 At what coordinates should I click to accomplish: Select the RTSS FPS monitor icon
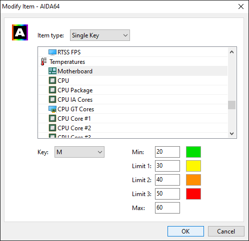[x=52, y=52]
